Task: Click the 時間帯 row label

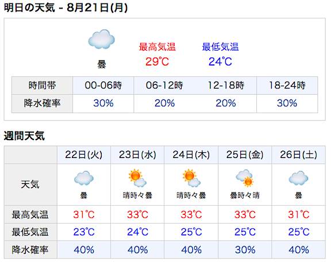Action: click(42, 86)
